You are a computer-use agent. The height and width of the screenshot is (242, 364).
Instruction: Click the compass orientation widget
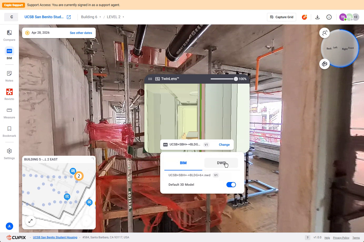(340, 48)
